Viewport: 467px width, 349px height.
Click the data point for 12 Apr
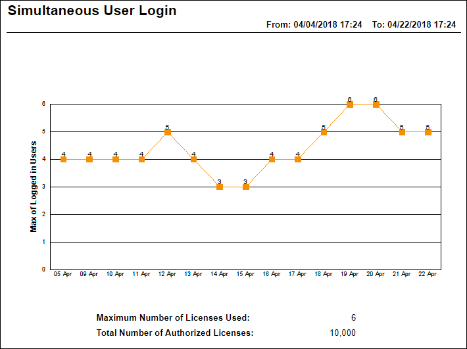click(168, 131)
